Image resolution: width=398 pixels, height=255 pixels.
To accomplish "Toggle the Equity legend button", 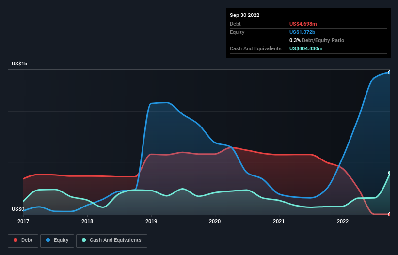I will coord(57,240).
